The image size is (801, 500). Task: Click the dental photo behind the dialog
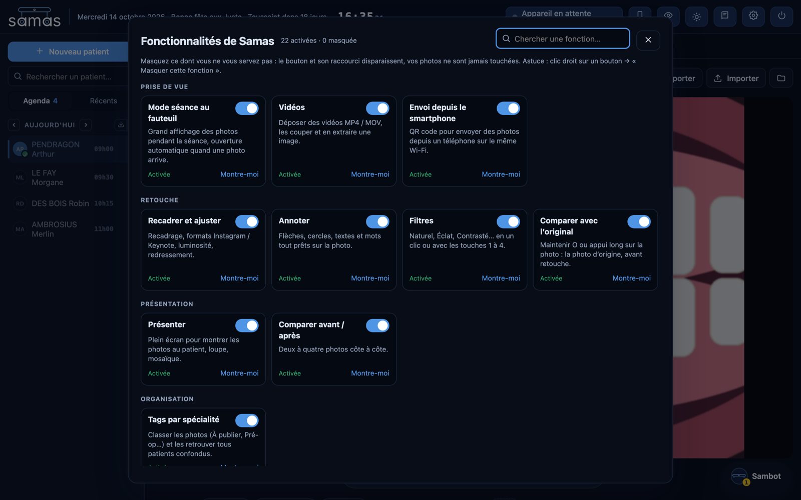pos(708,277)
